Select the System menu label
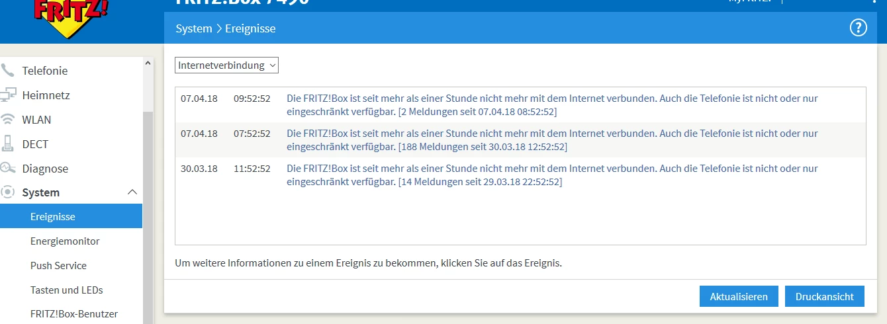The height and width of the screenshot is (324, 887). (x=40, y=192)
